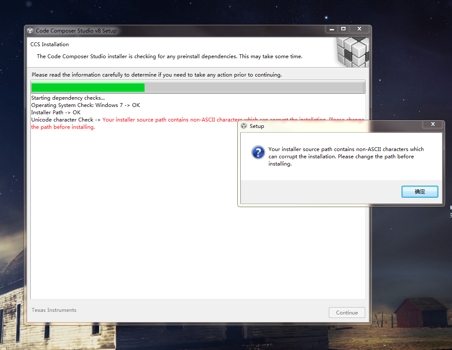Confirm the Setup dialog with 确定 button
This screenshot has width=452, height=350.
420,192
